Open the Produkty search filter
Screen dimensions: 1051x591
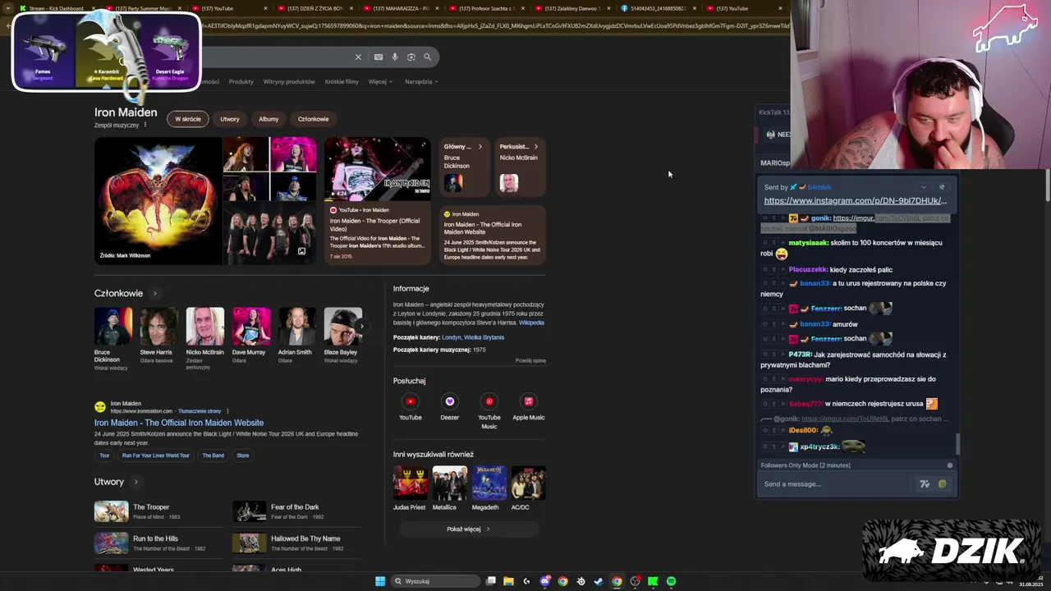point(241,81)
